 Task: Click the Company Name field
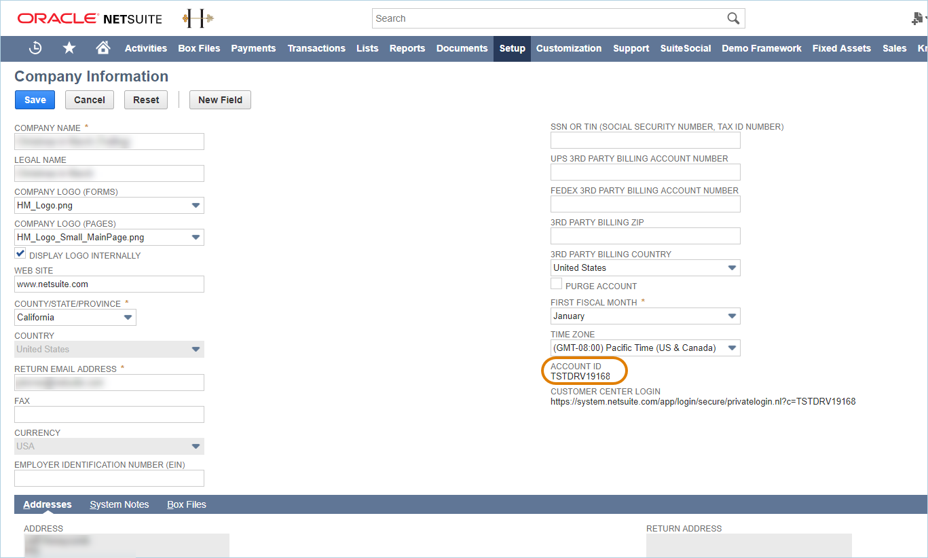109,141
